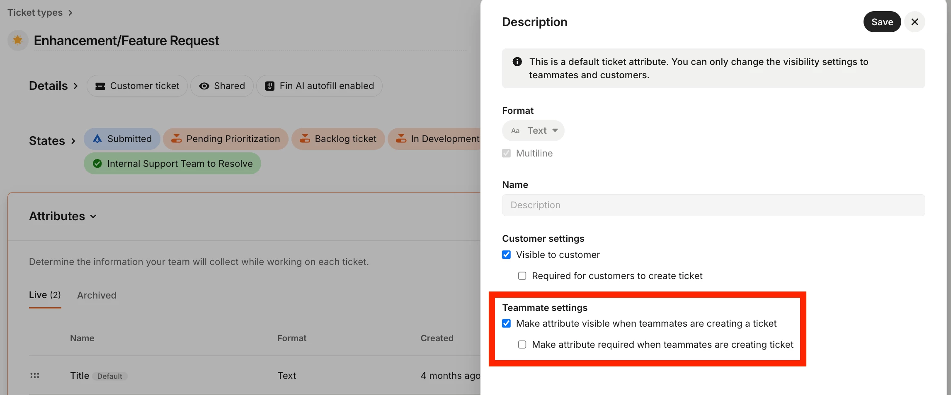Switch to the Live (2) tab
This screenshot has height=395, width=951.
point(45,295)
